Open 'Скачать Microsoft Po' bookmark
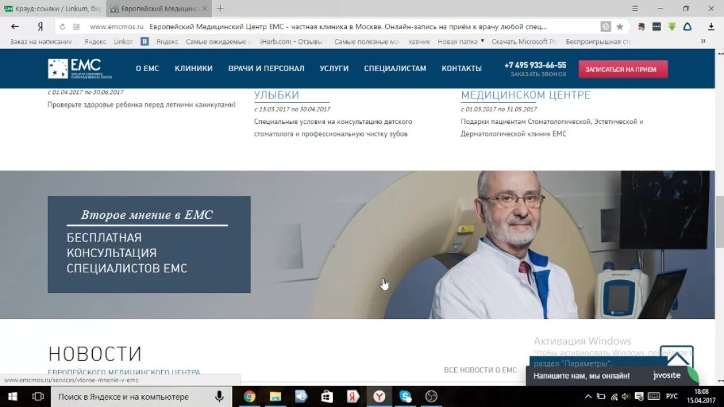This screenshot has height=407, width=724. coord(524,41)
